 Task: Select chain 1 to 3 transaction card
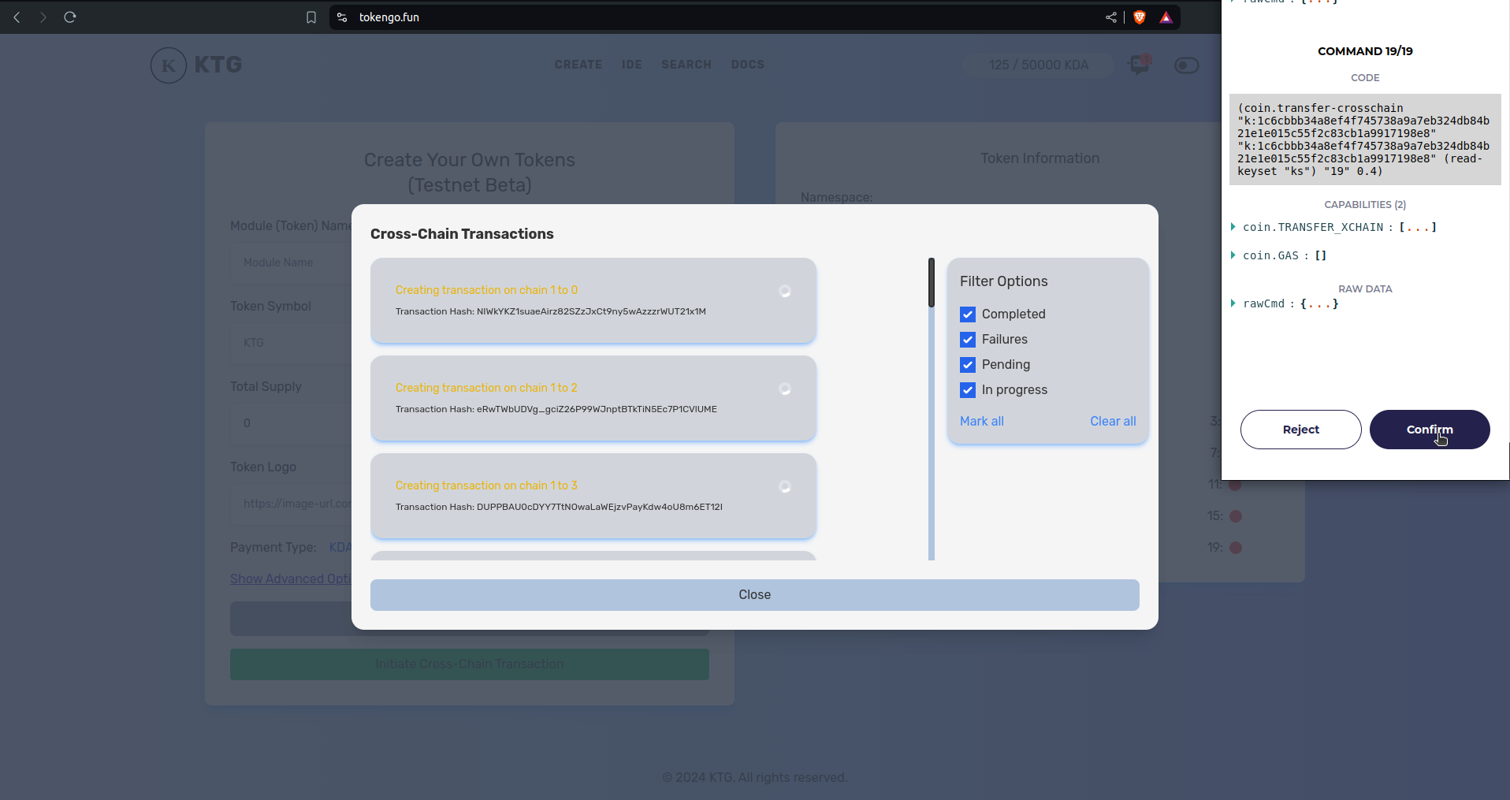[x=593, y=496]
